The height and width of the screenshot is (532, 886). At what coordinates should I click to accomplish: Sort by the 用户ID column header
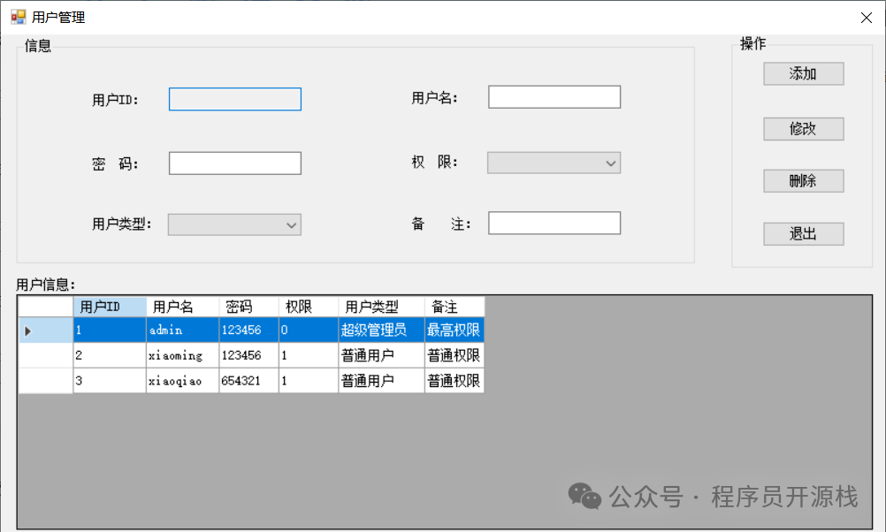tap(110, 307)
